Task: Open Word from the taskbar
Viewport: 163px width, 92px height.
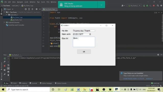Action: (78, 89)
